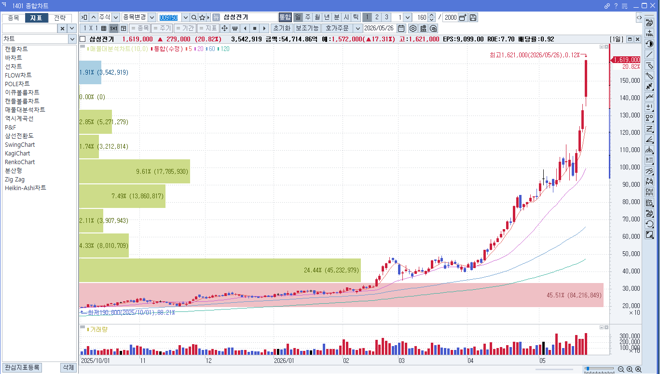This screenshot has width=660, height=374.
Task: Open the shapes drawing tool
Action: [649, 118]
